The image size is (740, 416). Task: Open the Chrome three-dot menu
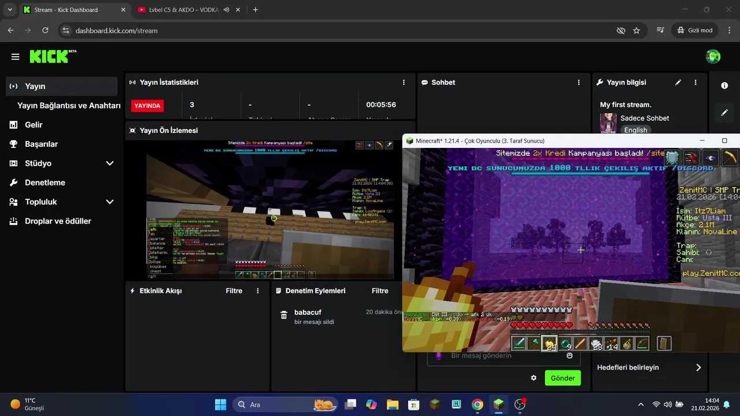click(728, 30)
